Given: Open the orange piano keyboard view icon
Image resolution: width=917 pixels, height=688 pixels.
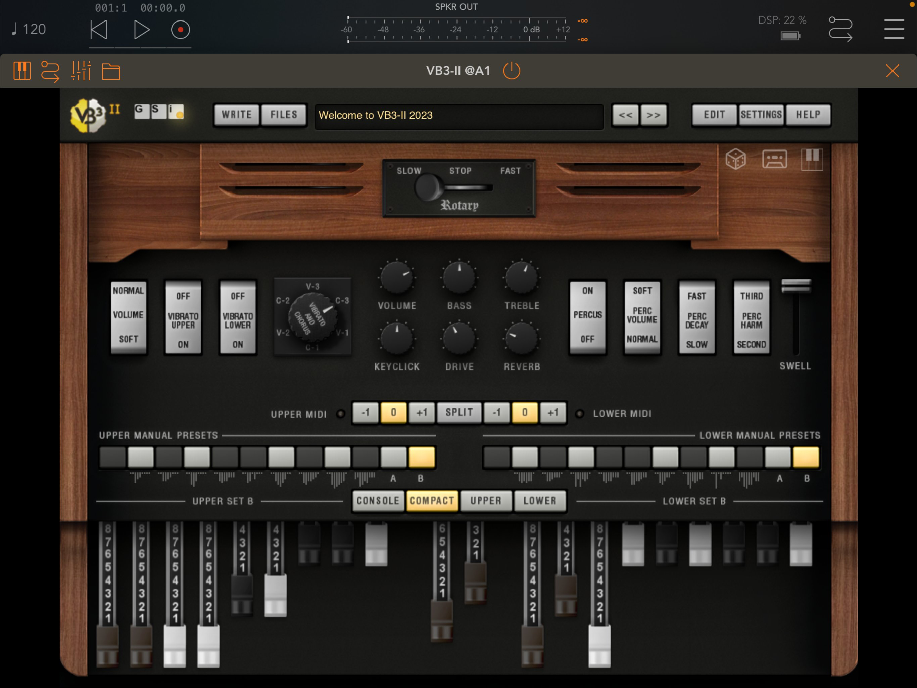Looking at the screenshot, I should 22,71.
